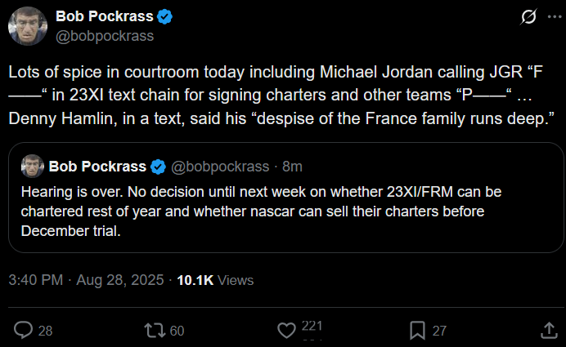Open the 8m timestamp in quoted tweet
566x347 pixels.
click(292, 167)
